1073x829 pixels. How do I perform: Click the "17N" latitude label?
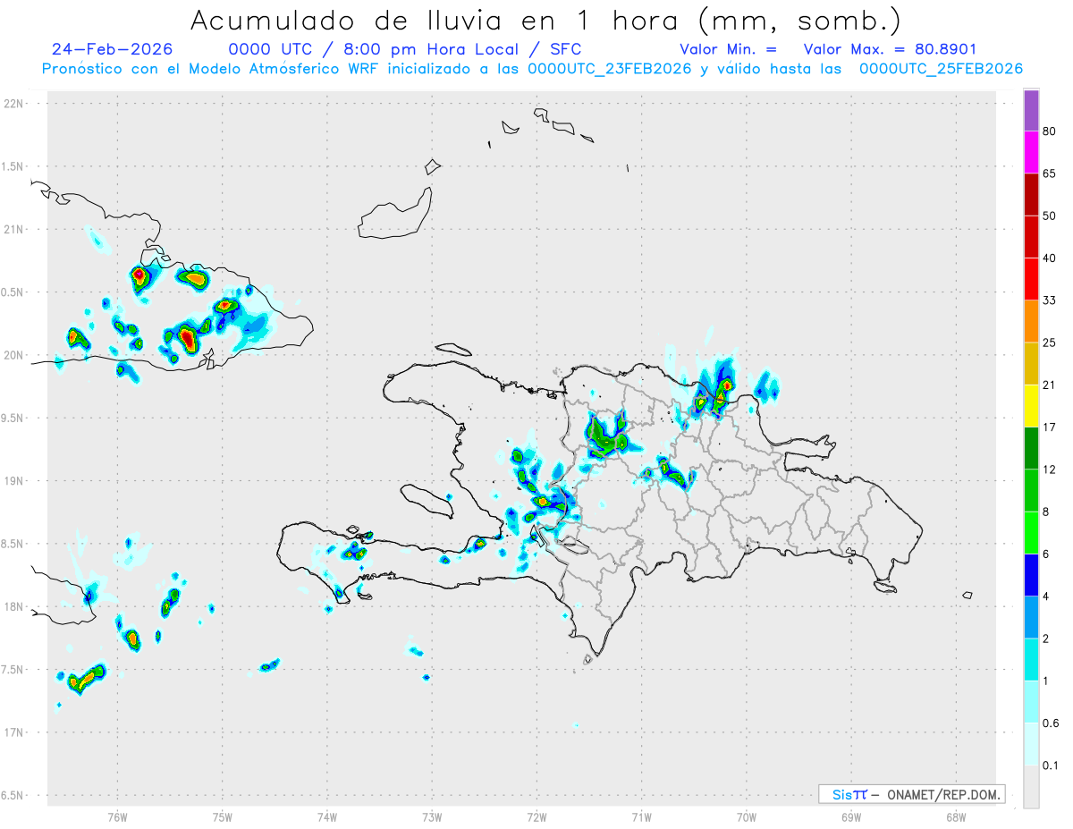tap(15, 732)
